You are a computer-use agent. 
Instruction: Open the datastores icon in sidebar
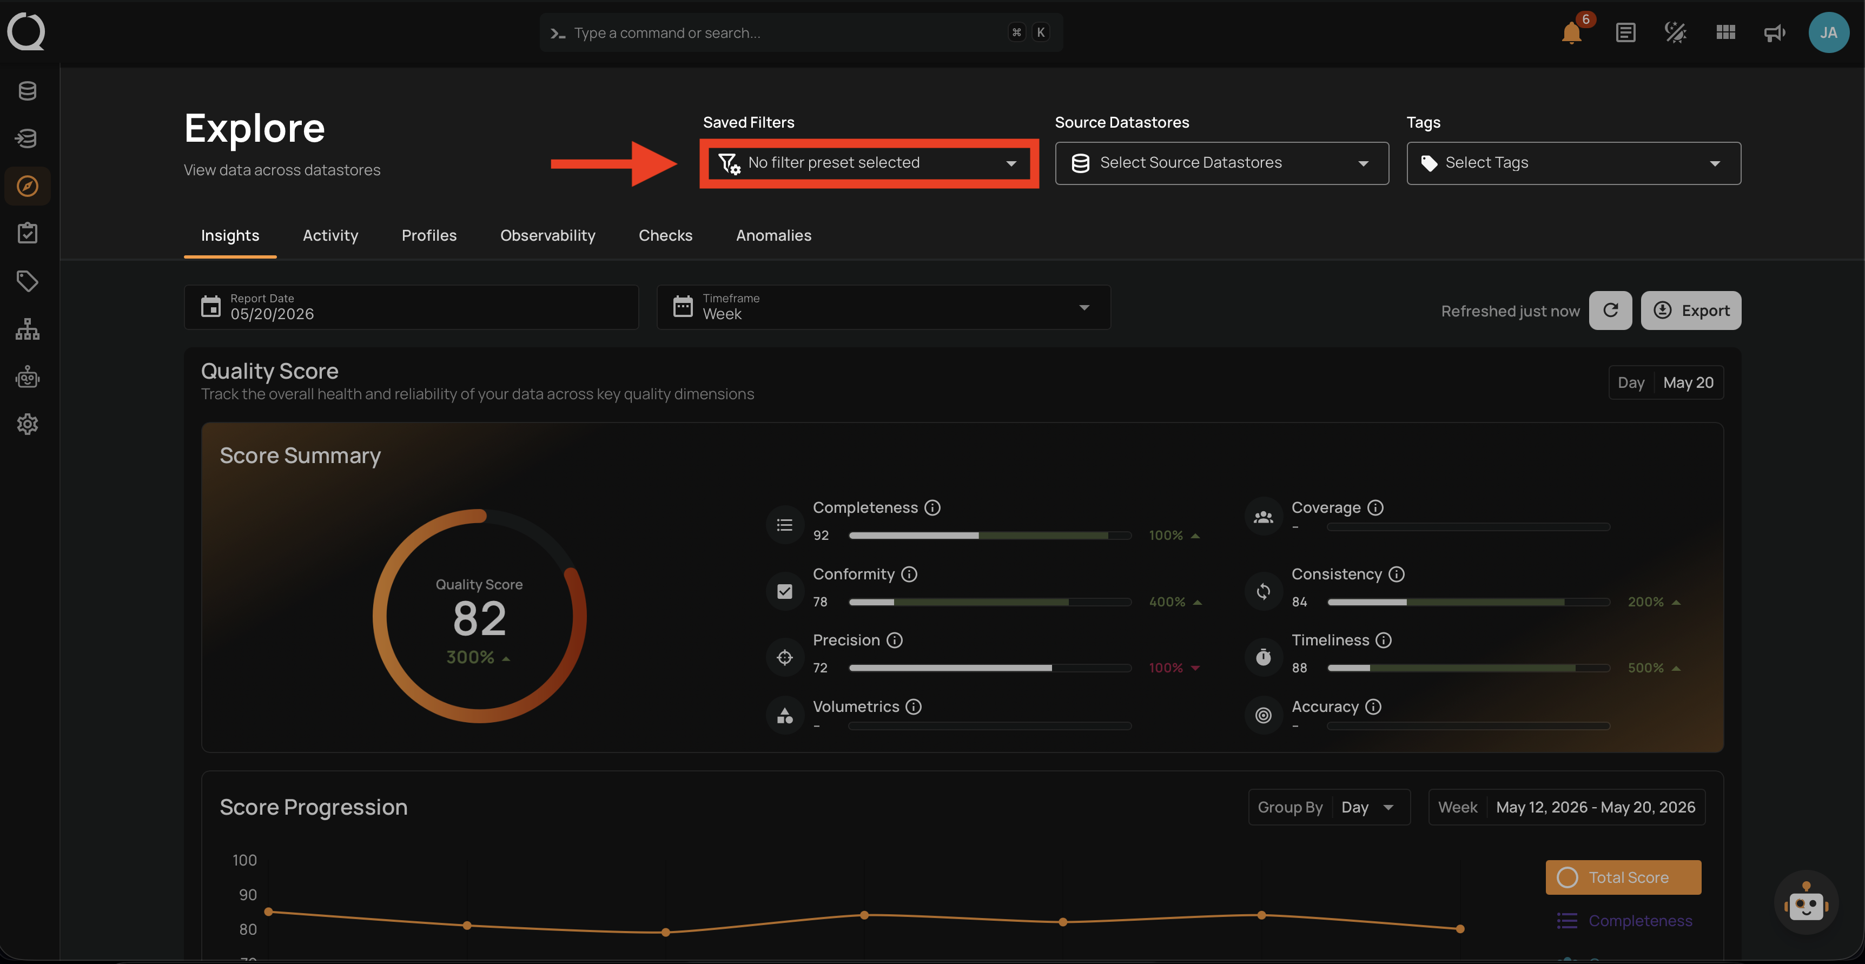(28, 90)
